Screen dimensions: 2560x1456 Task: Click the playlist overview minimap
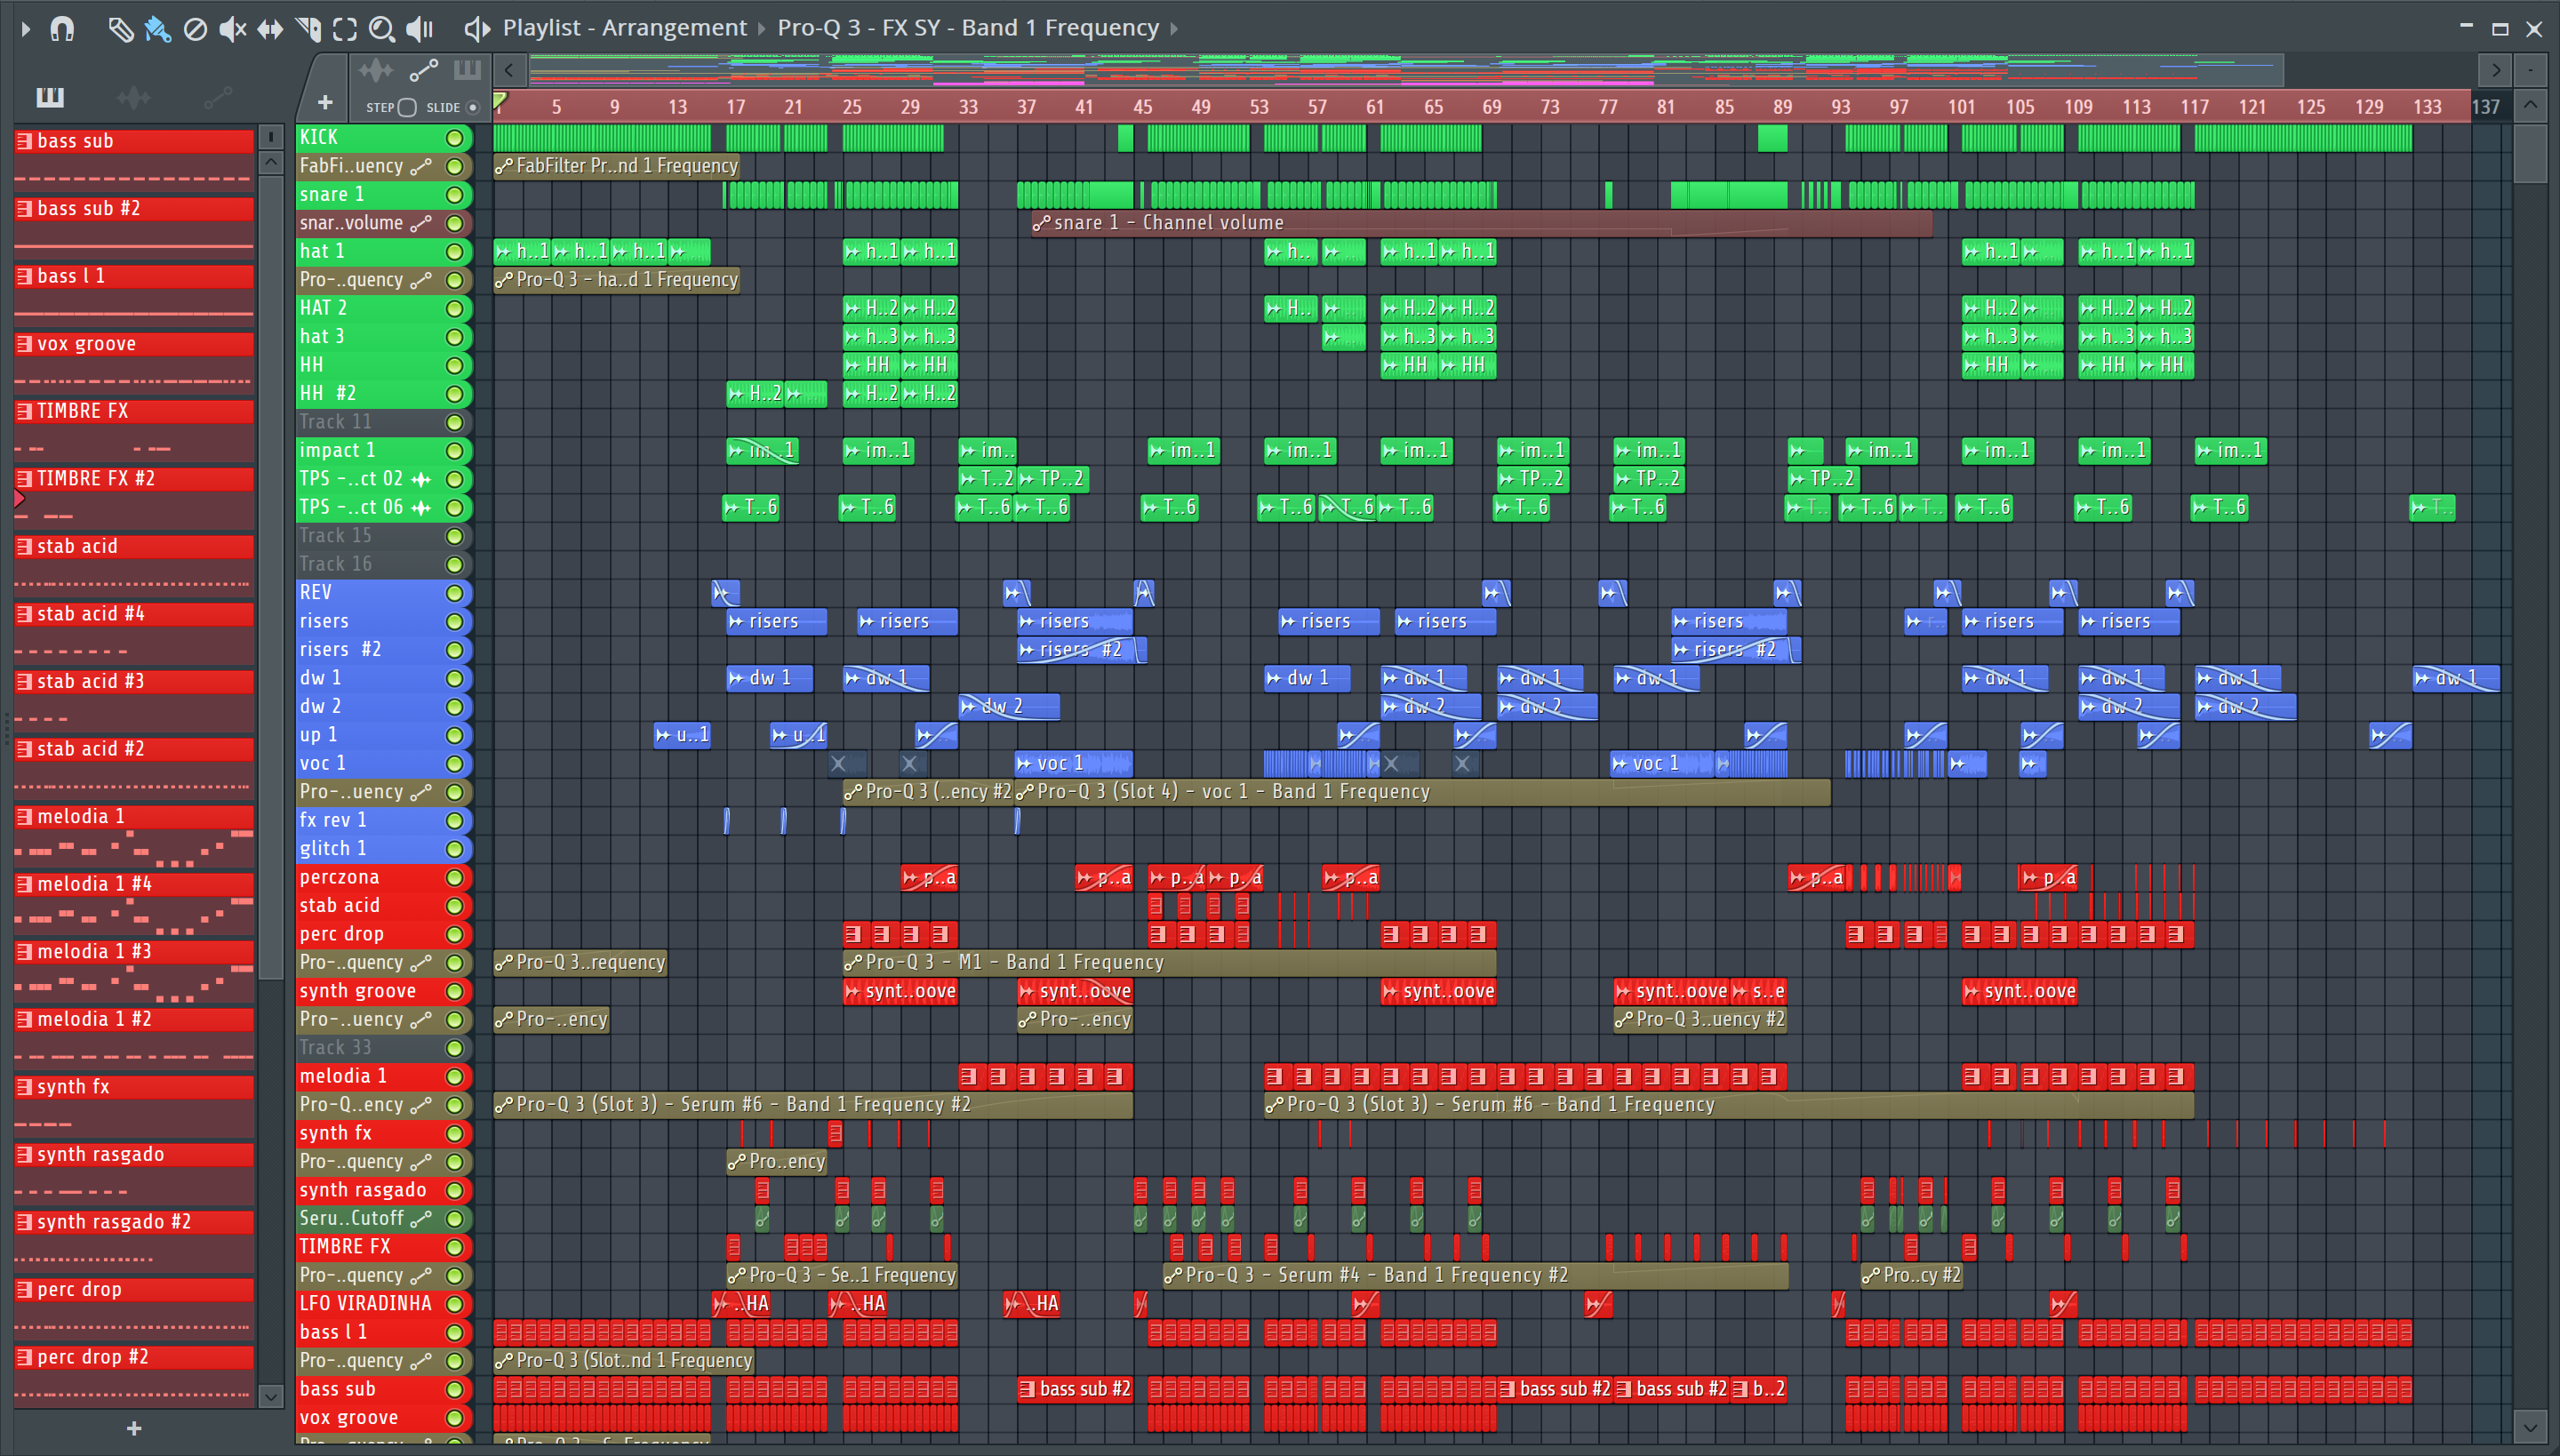pyautogui.click(x=1405, y=70)
